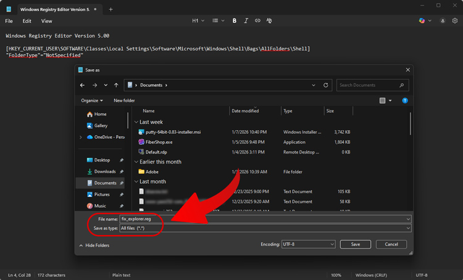Click the search magnifier icon
The width and height of the screenshot is (463, 280).
pos(402,85)
